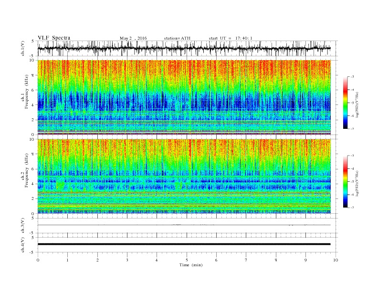This screenshot has height=292, width=378.
Task: Click the ch.1 spectrogram panel
Action: 184,97
